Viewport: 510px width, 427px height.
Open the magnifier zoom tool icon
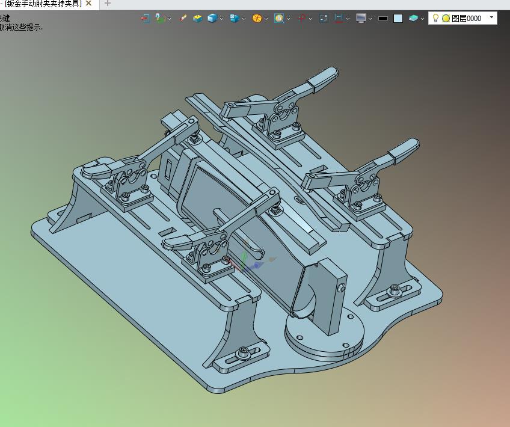[279, 18]
